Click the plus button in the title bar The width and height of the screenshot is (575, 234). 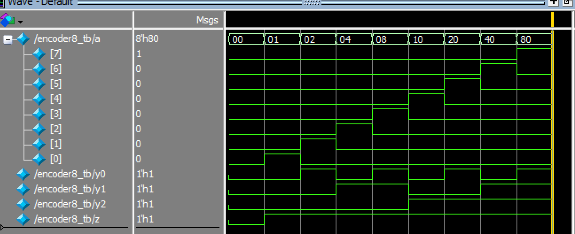pos(553,2)
